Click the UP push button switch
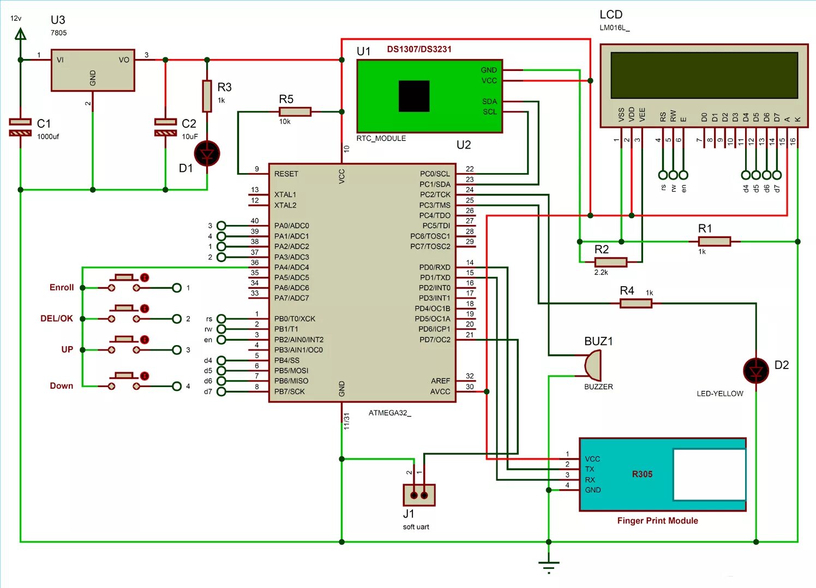Image resolution: width=816 pixels, height=588 pixels. click(124, 345)
